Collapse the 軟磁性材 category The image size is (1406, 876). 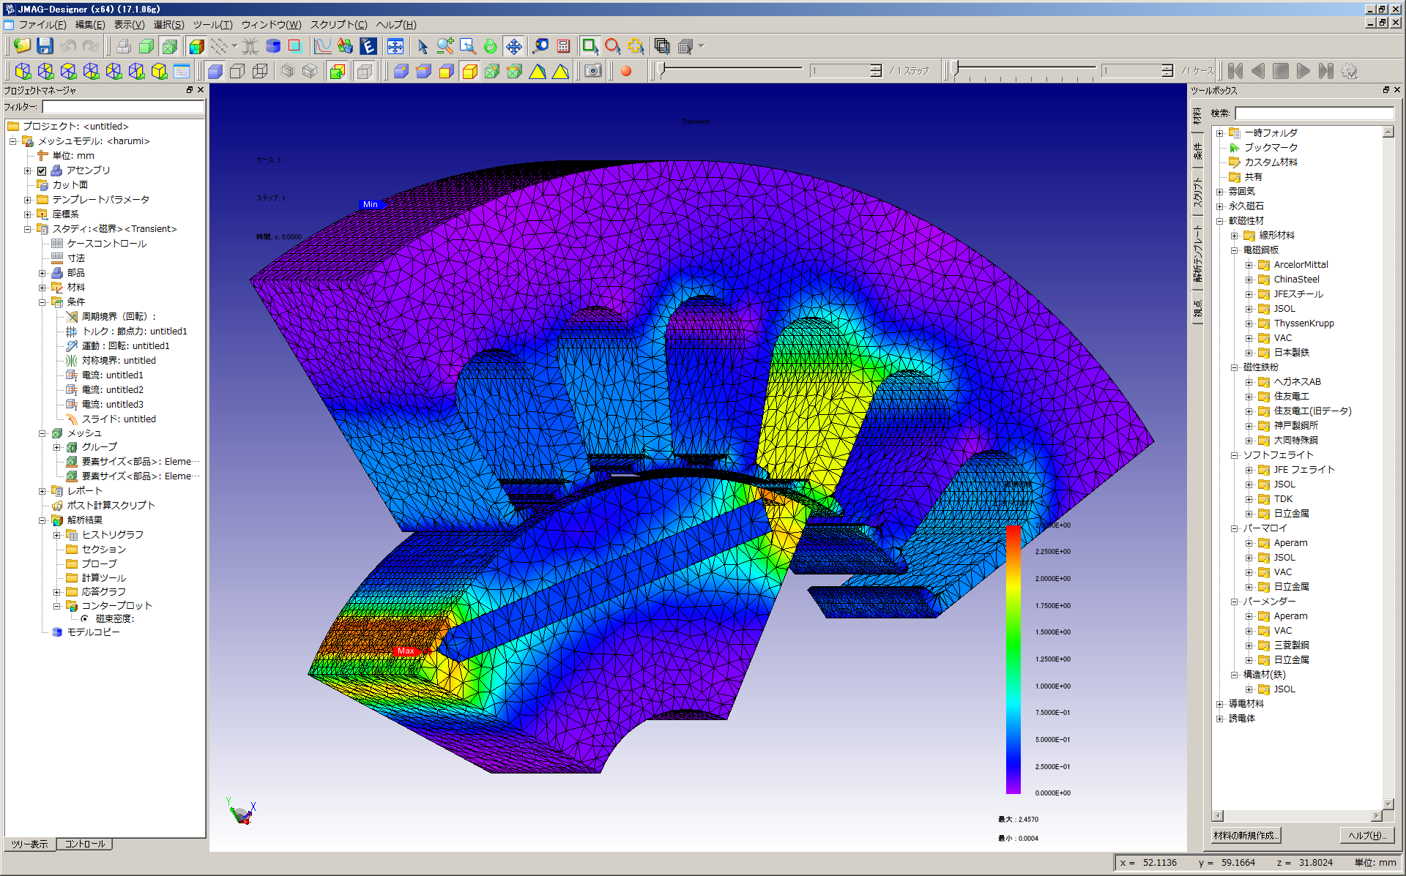(1220, 221)
